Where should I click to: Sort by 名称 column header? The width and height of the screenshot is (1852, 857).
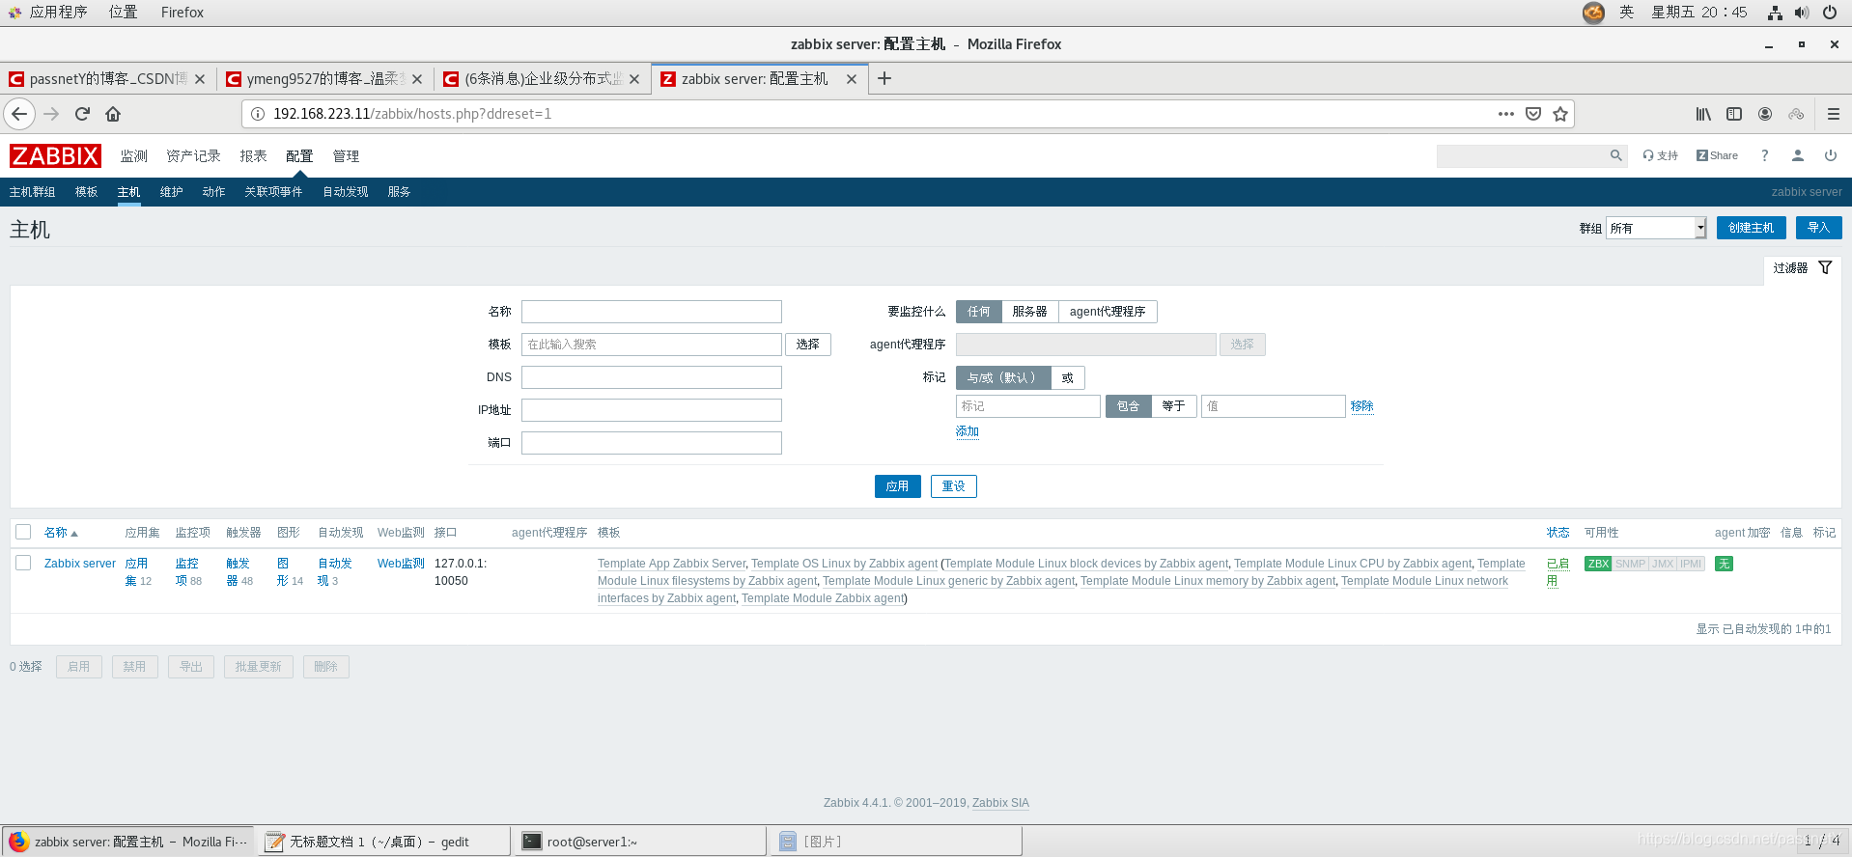point(60,533)
